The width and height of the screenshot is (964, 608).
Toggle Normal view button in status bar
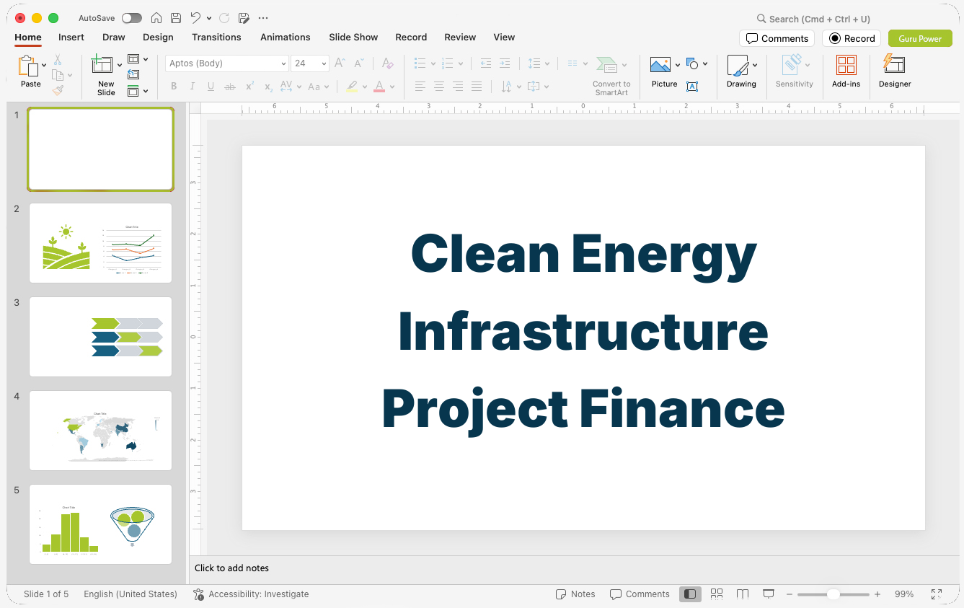tap(690, 594)
